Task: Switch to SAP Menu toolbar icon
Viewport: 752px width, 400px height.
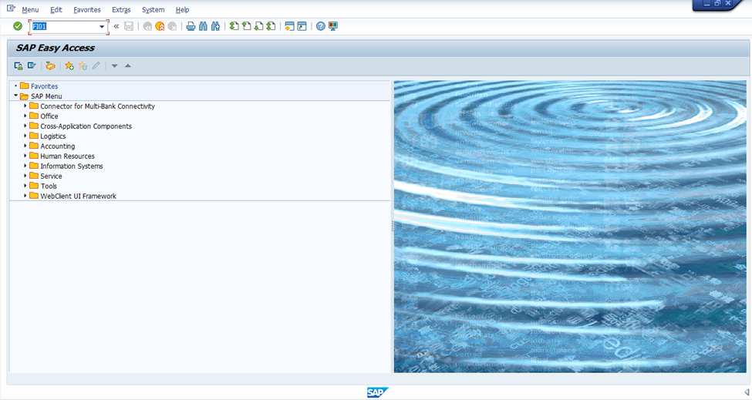Action: point(32,66)
